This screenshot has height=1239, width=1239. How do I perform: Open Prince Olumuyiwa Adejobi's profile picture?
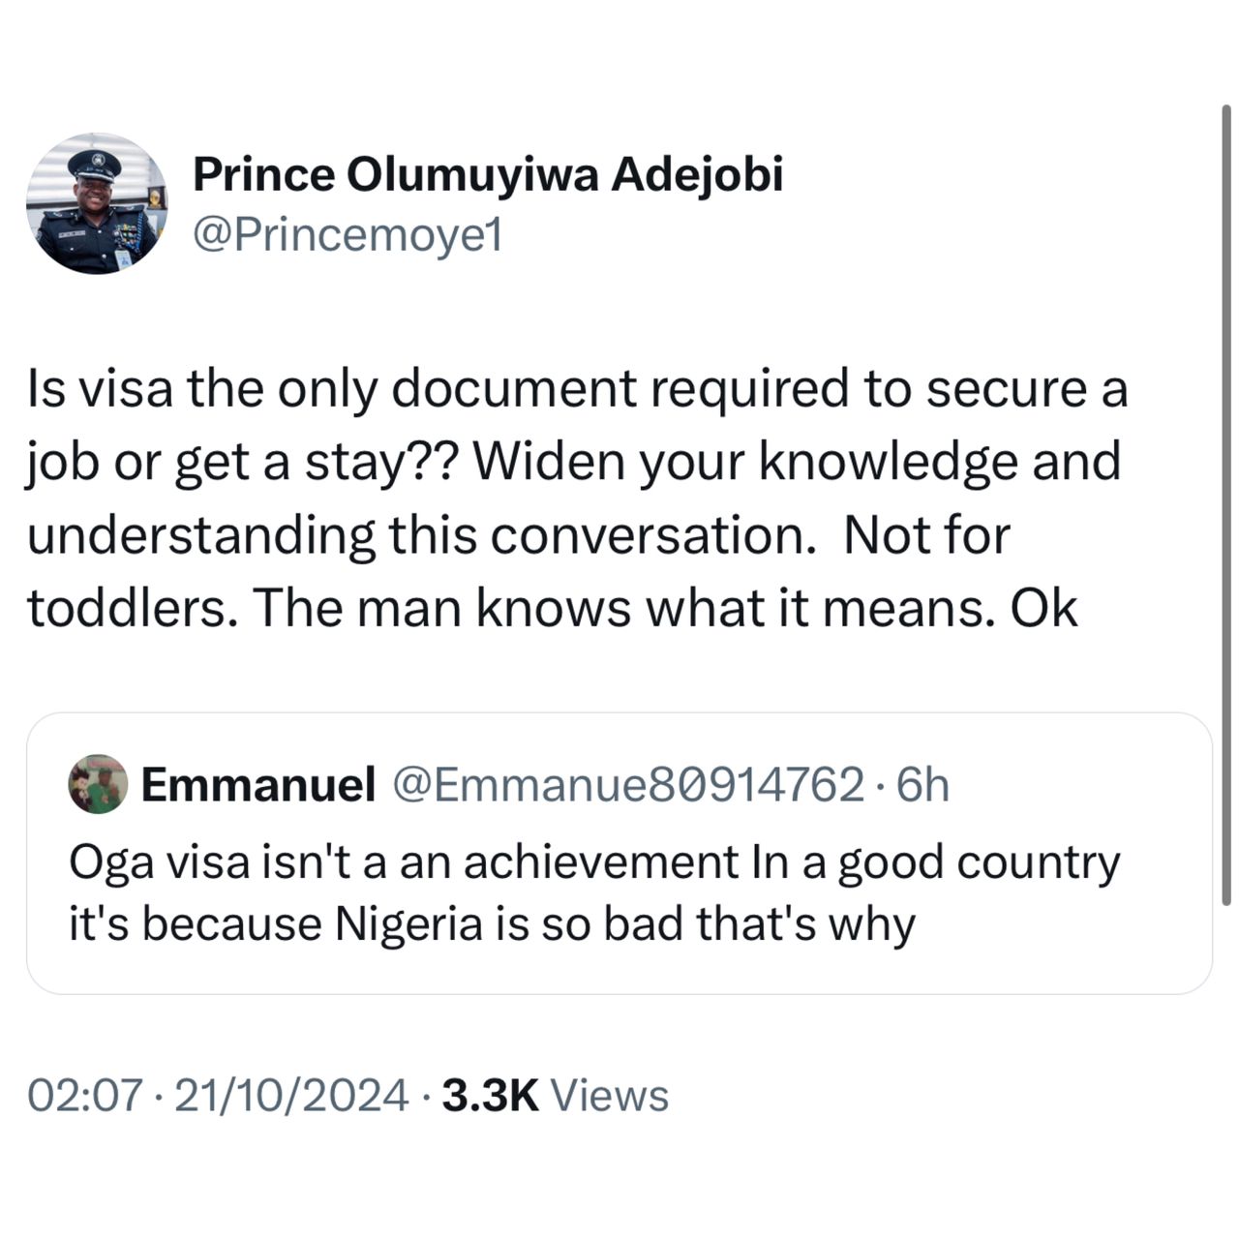[x=96, y=206]
